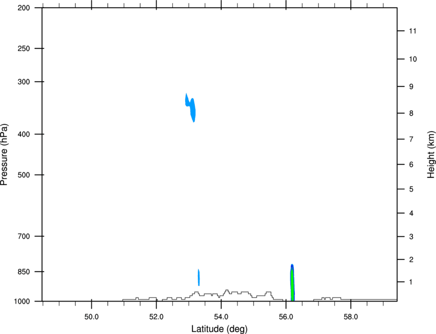This screenshot has width=436, height=334.
Task: Click the 52.0 latitude tick label
Action: click(156, 317)
